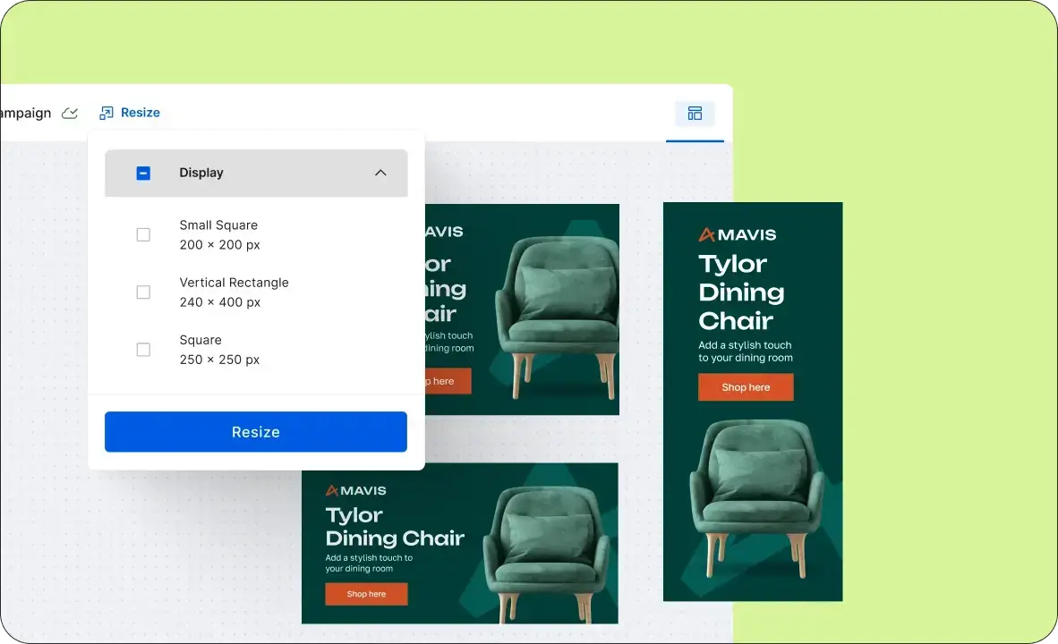Screen dimensions: 1058x644
Task: Click the Resize icon in the toolbar
Action: [106, 114]
